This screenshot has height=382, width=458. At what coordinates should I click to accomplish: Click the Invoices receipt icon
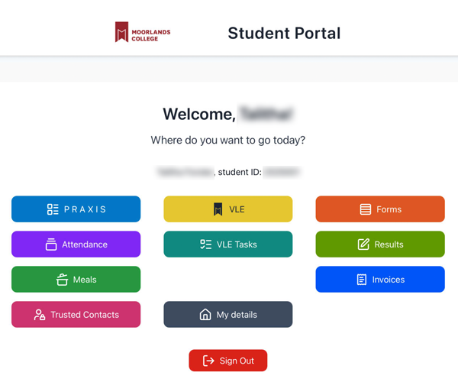(x=362, y=280)
